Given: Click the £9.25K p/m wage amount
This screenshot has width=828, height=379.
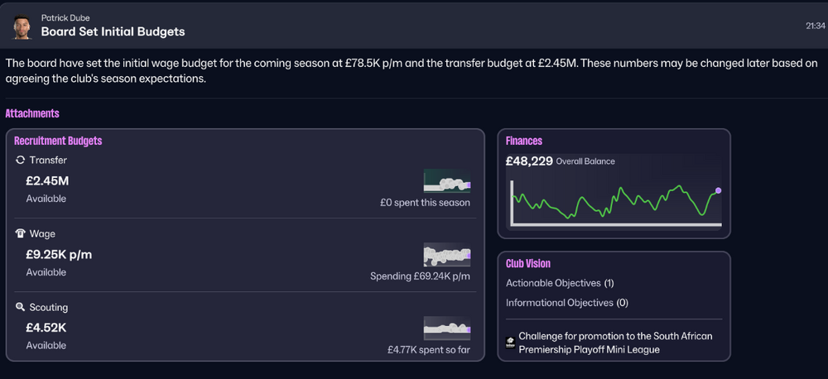Looking at the screenshot, I should [59, 254].
